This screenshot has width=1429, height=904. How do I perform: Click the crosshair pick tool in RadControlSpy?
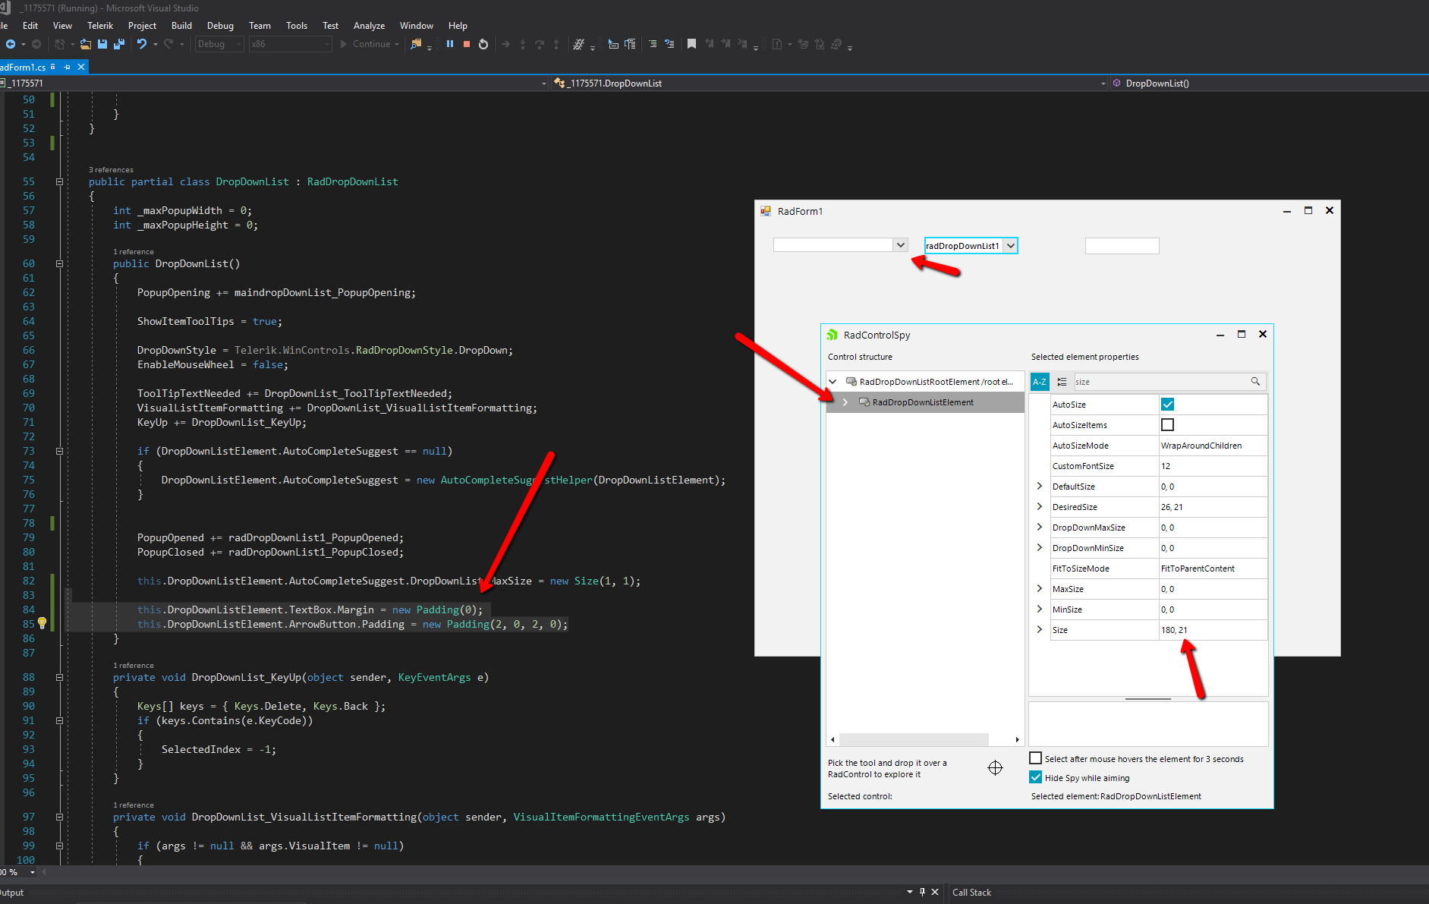pos(995,768)
